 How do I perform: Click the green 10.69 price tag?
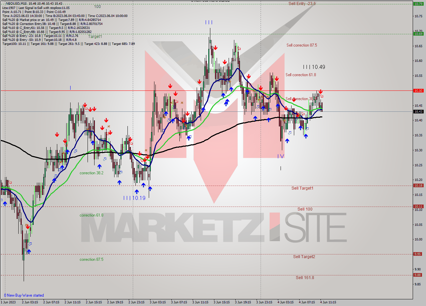pos(418,34)
